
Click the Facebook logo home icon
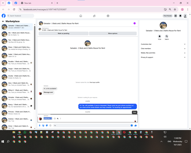[3, 16]
